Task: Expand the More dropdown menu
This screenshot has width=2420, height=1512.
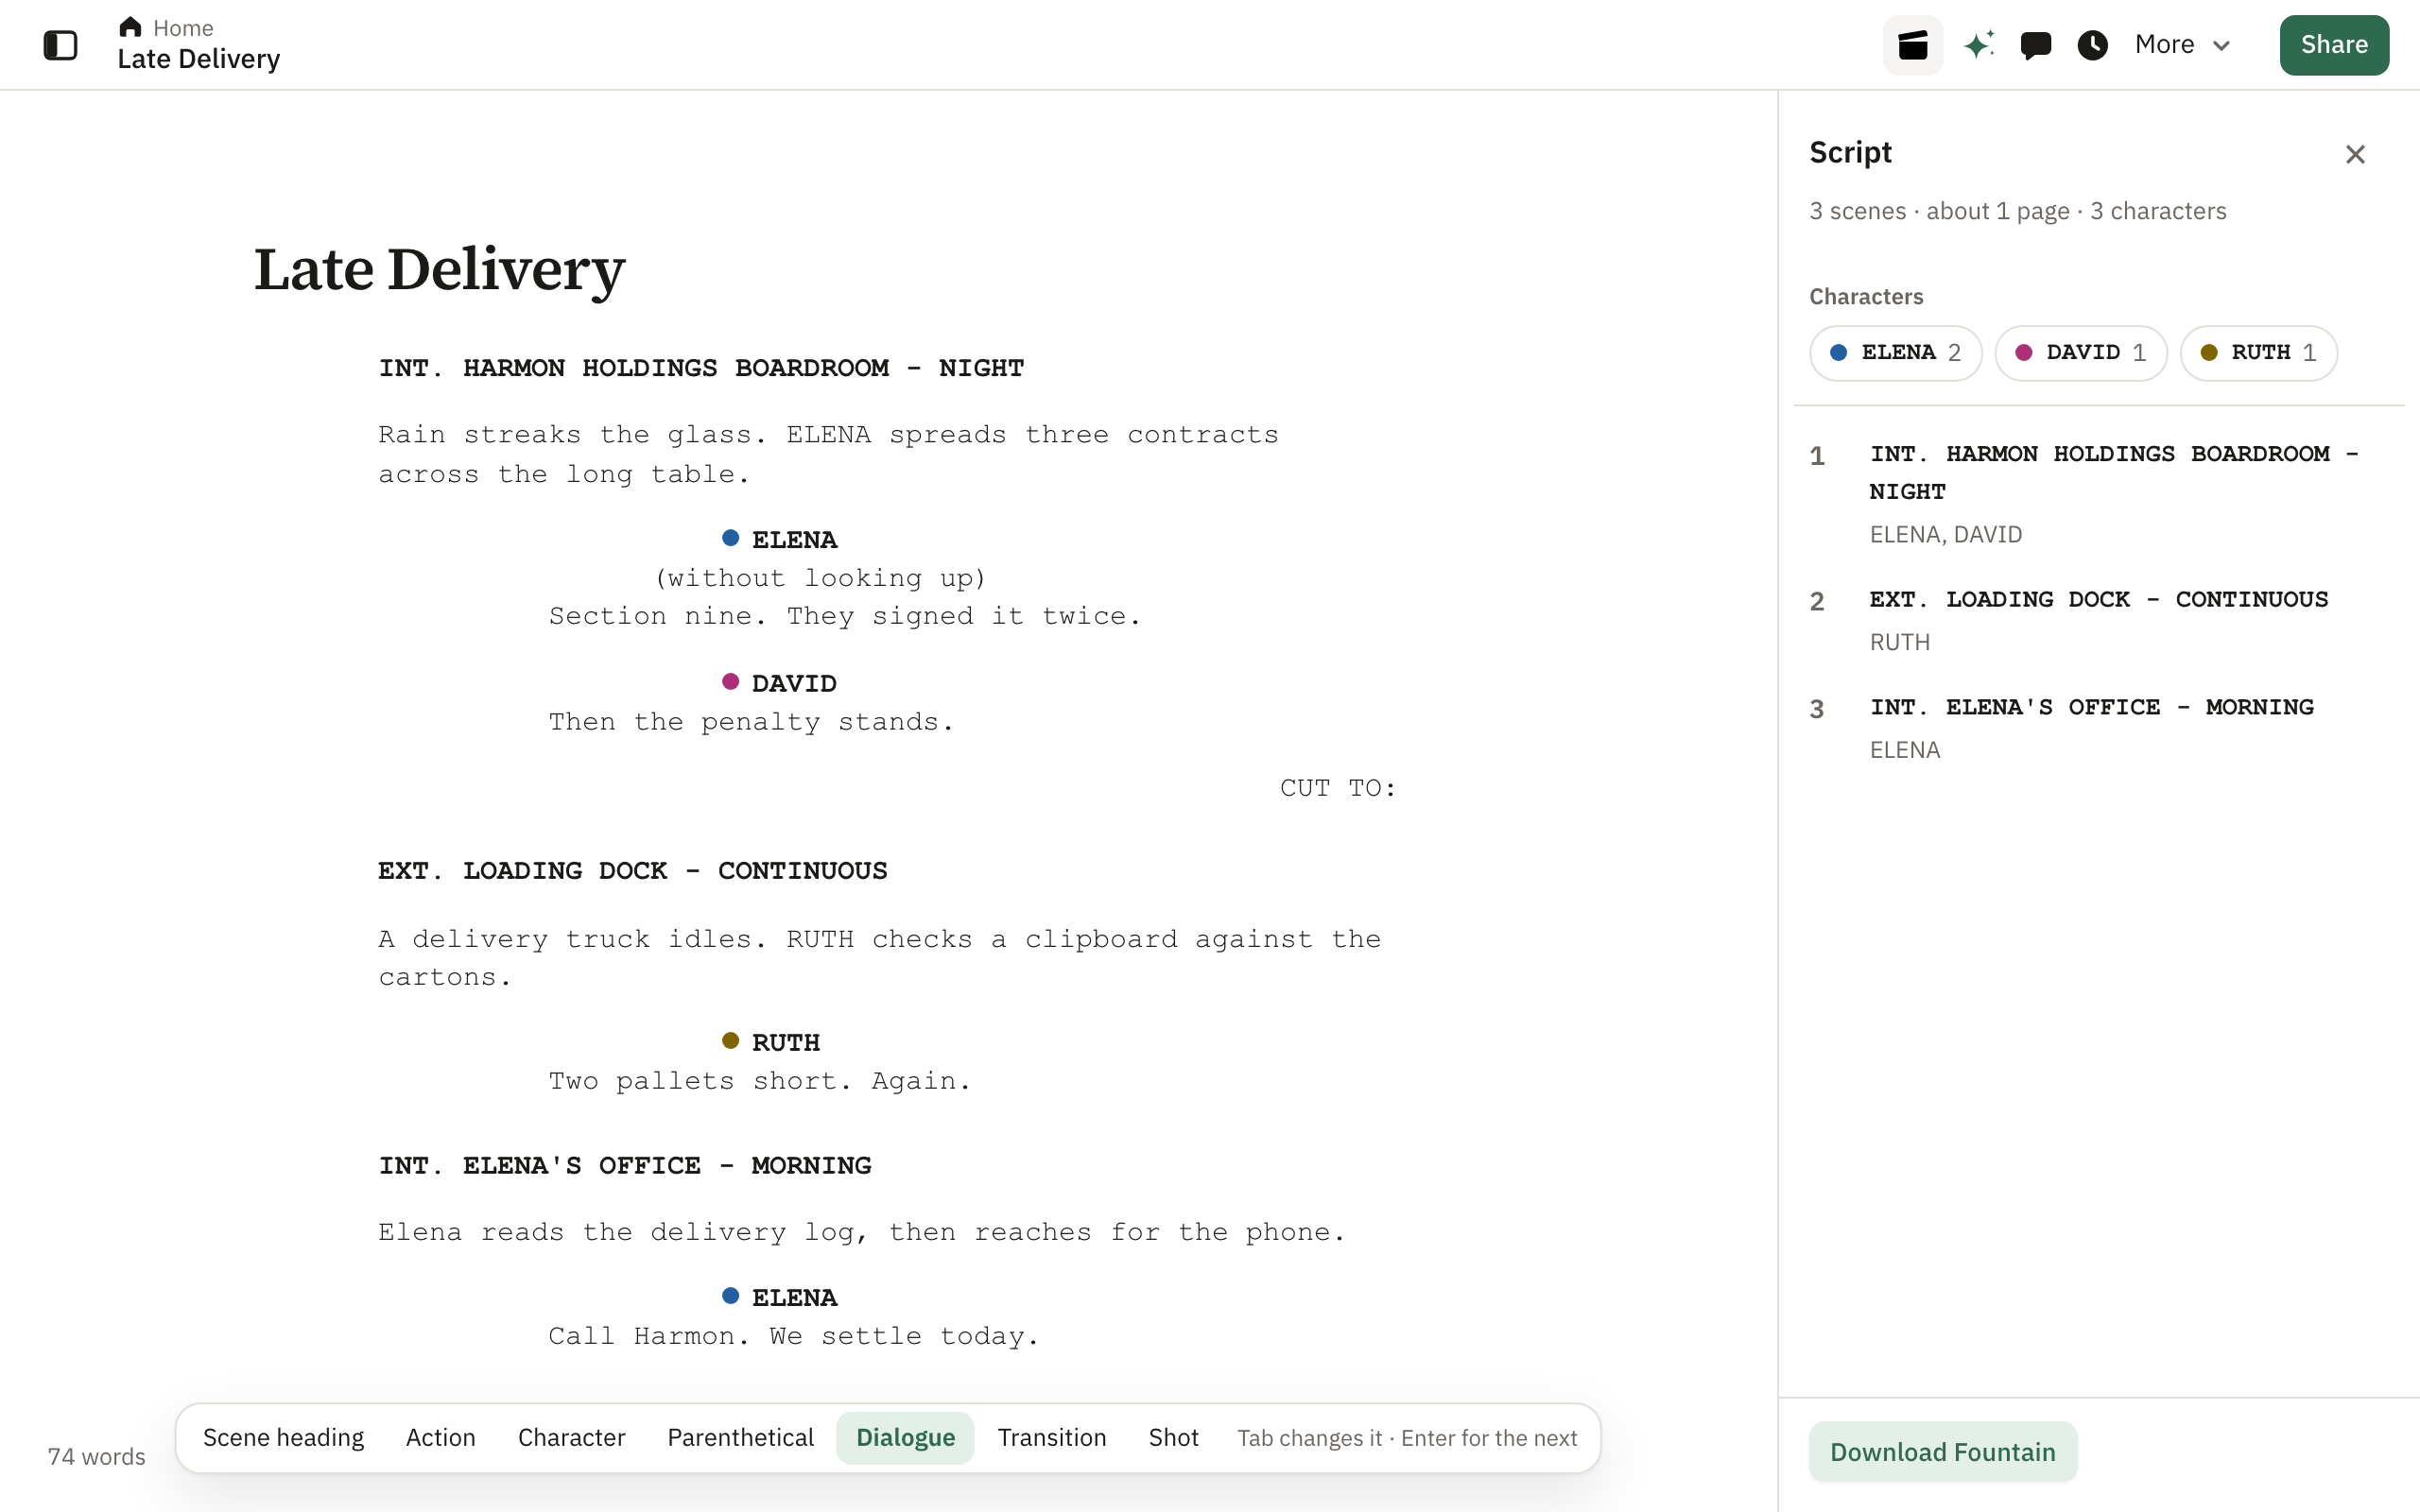Action: coord(2182,45)
